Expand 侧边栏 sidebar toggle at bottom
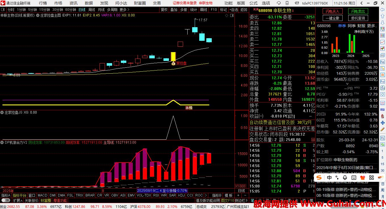386x209 pixels. click(x=242, y=201)
